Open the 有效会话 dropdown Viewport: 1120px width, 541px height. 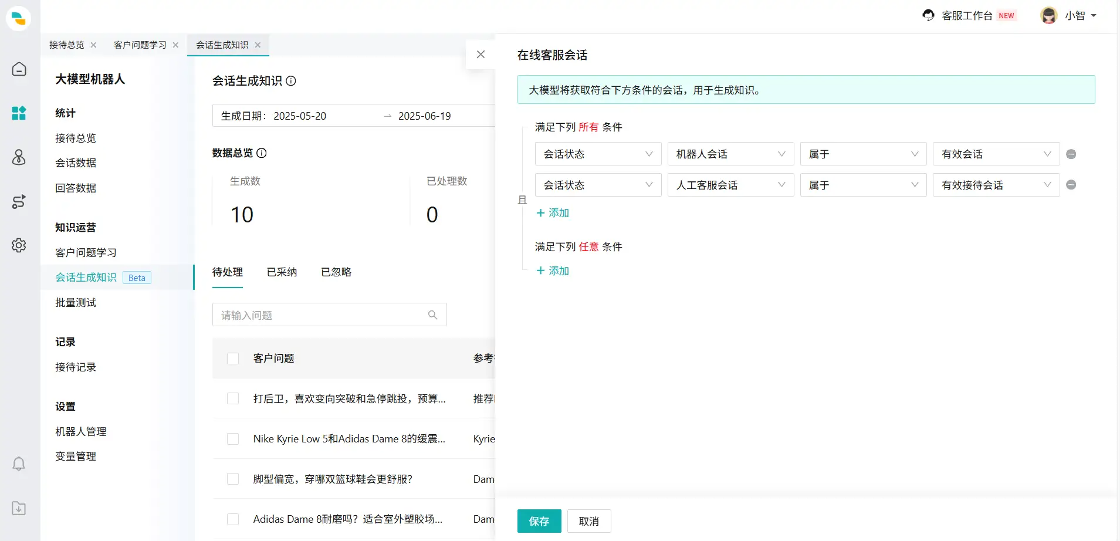pyautogui.click(x=996, y=154)
